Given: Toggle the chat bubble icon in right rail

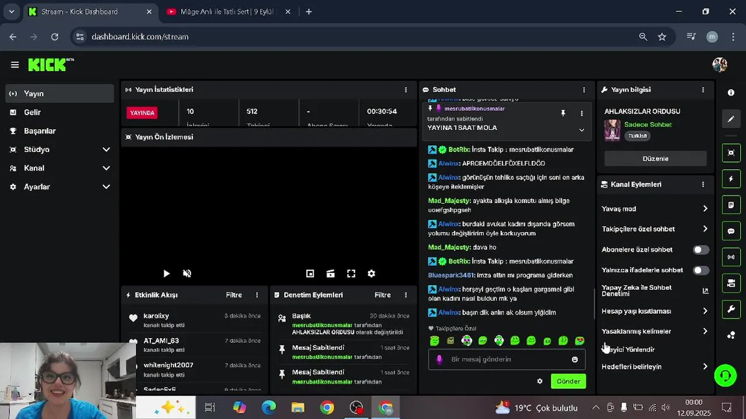Looking at the screenshot, I should tap(731, 231).
